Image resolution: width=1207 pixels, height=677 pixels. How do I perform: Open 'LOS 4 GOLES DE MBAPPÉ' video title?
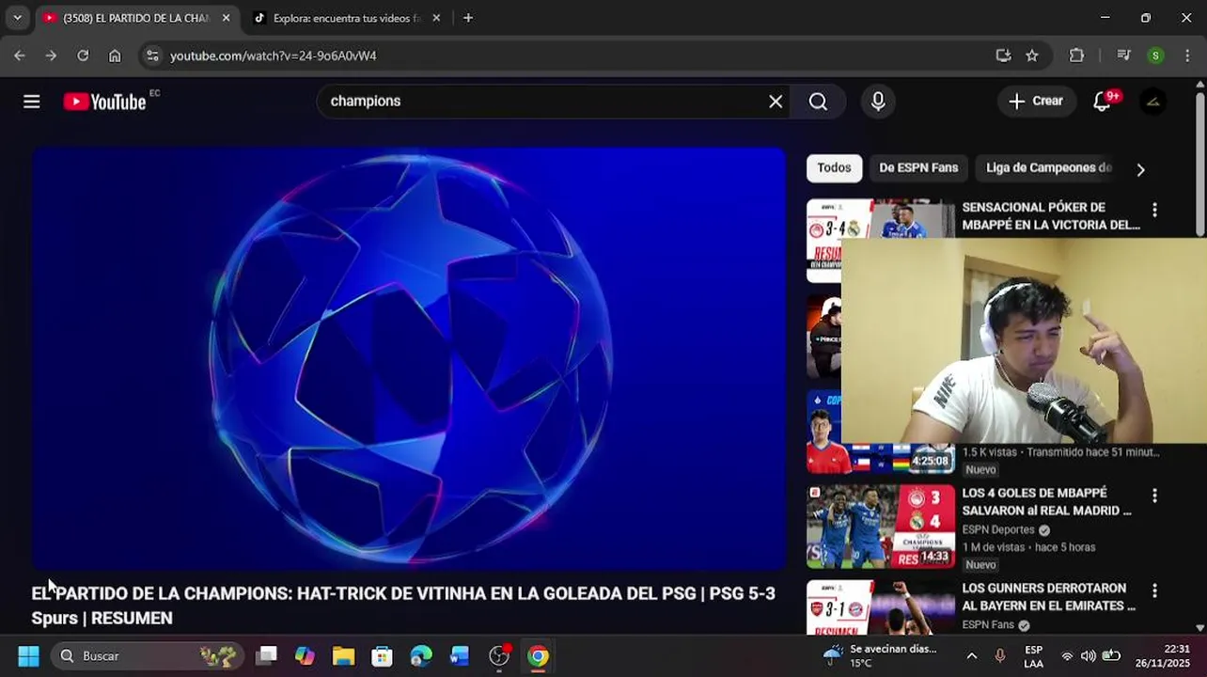click(1046, 502)
